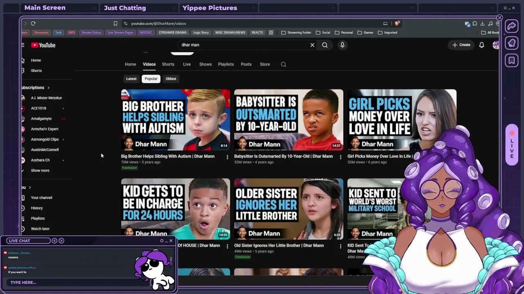This screenshot has height=294, width=524.
Task: Clear the YouTube search box text
Action: pyautogui.click(x=312, y=45)
